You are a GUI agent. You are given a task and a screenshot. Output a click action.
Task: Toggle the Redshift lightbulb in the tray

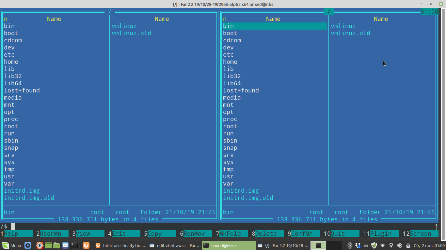coord(391,245)
